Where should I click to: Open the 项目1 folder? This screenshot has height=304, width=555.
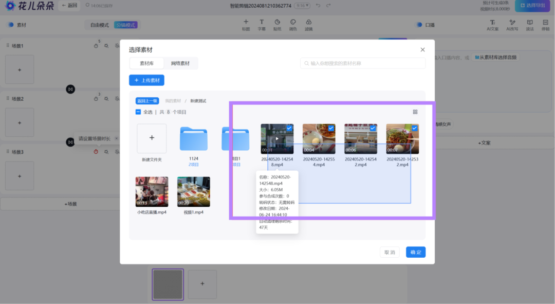coord(235,139)
